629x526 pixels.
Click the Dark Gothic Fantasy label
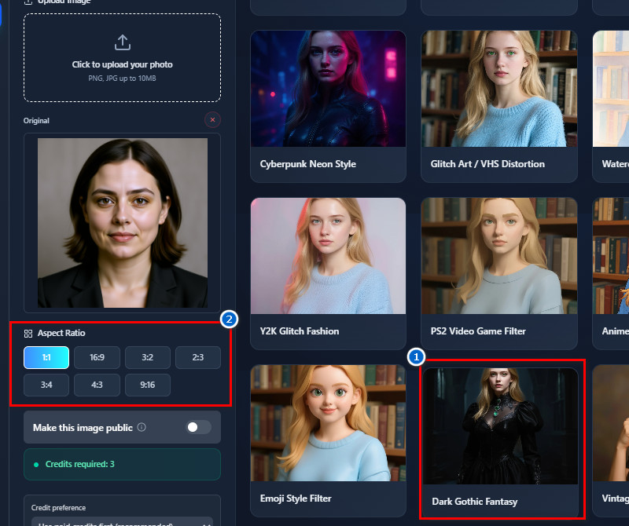click(475, 502)
